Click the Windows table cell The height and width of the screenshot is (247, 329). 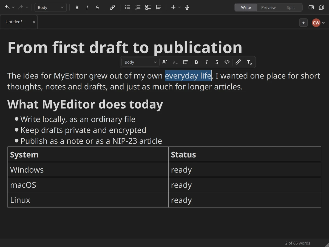[88, 170]
